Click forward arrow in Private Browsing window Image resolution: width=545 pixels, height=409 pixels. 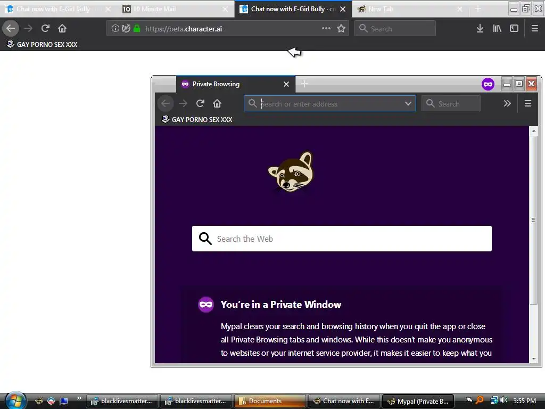coord(183,103)
